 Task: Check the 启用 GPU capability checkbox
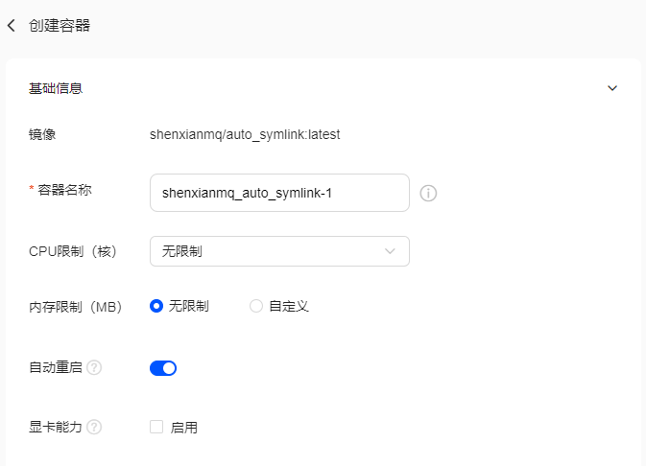pyautogui.click(x=156, y=427)
